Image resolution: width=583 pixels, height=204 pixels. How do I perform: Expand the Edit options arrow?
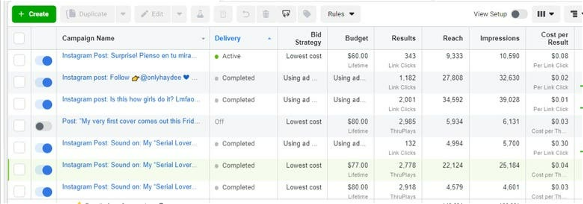point(179,14)
